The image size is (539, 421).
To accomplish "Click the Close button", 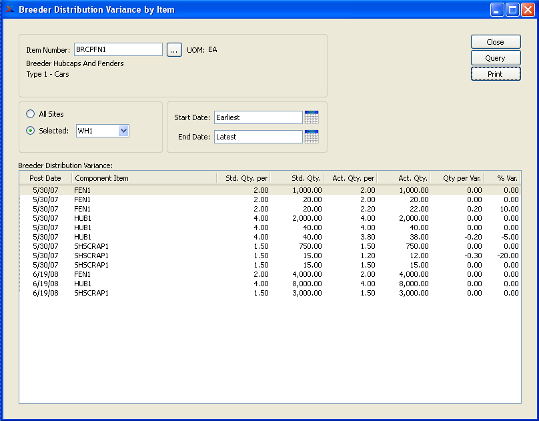I will (495, 42).
